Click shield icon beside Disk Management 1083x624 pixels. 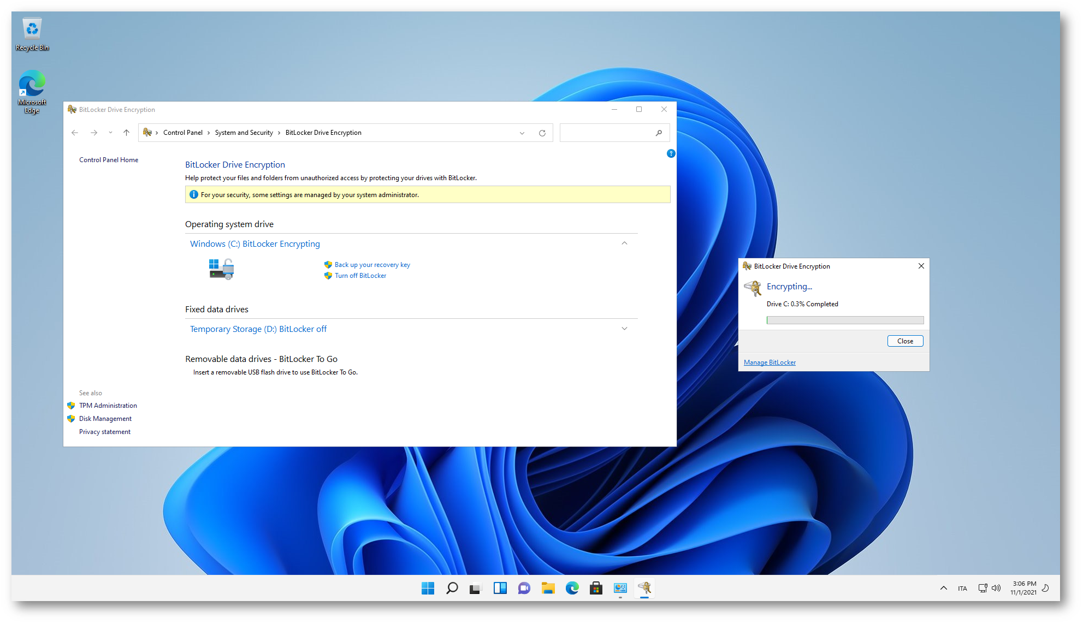[x=71, y=419]
